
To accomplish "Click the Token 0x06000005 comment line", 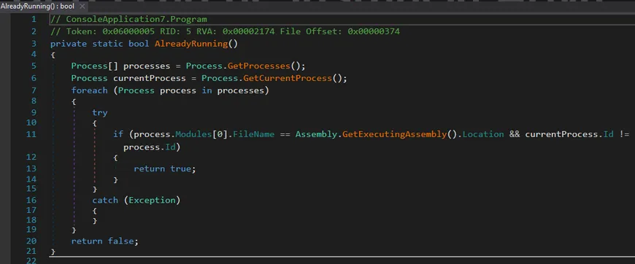I will tap(225, 31).
